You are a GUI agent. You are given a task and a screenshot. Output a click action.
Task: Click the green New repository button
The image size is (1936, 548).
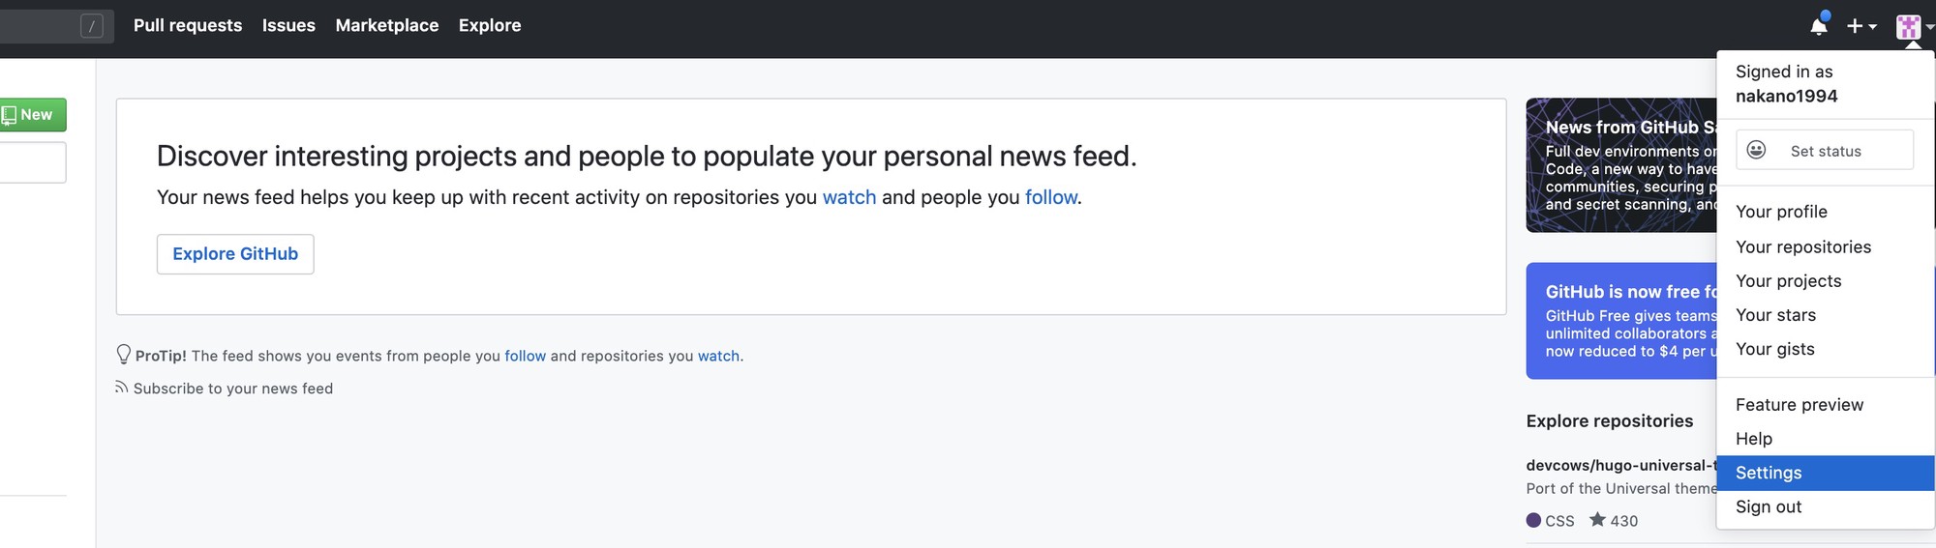(33, 115)
